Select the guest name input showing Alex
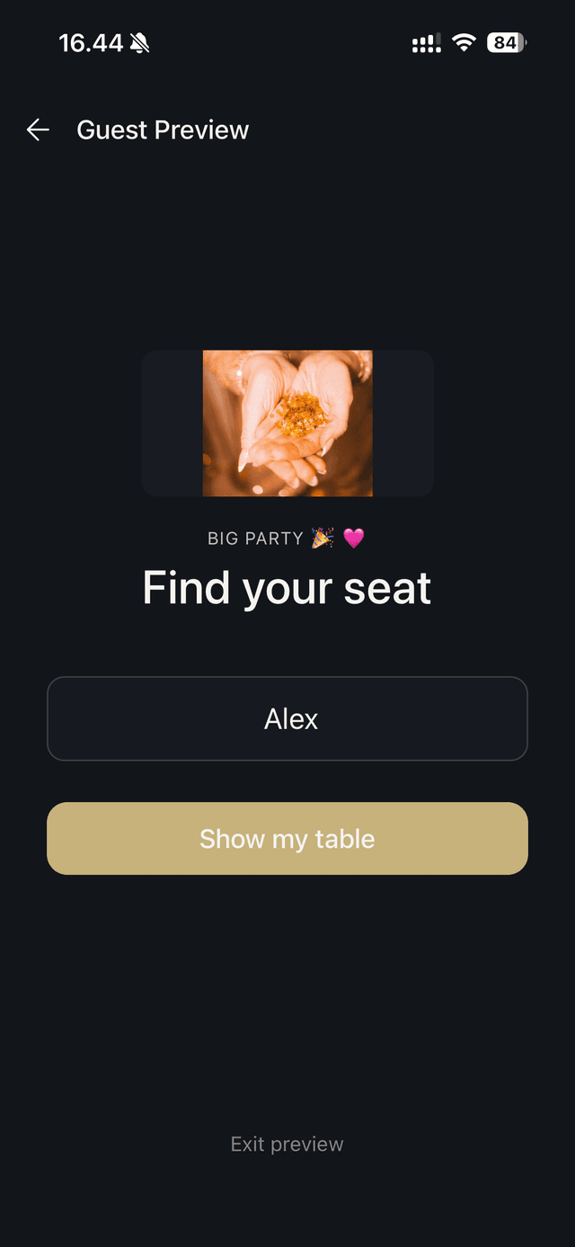 coord(287,718)
